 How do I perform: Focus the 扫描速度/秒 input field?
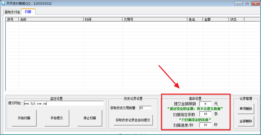[x=205, y=125]
